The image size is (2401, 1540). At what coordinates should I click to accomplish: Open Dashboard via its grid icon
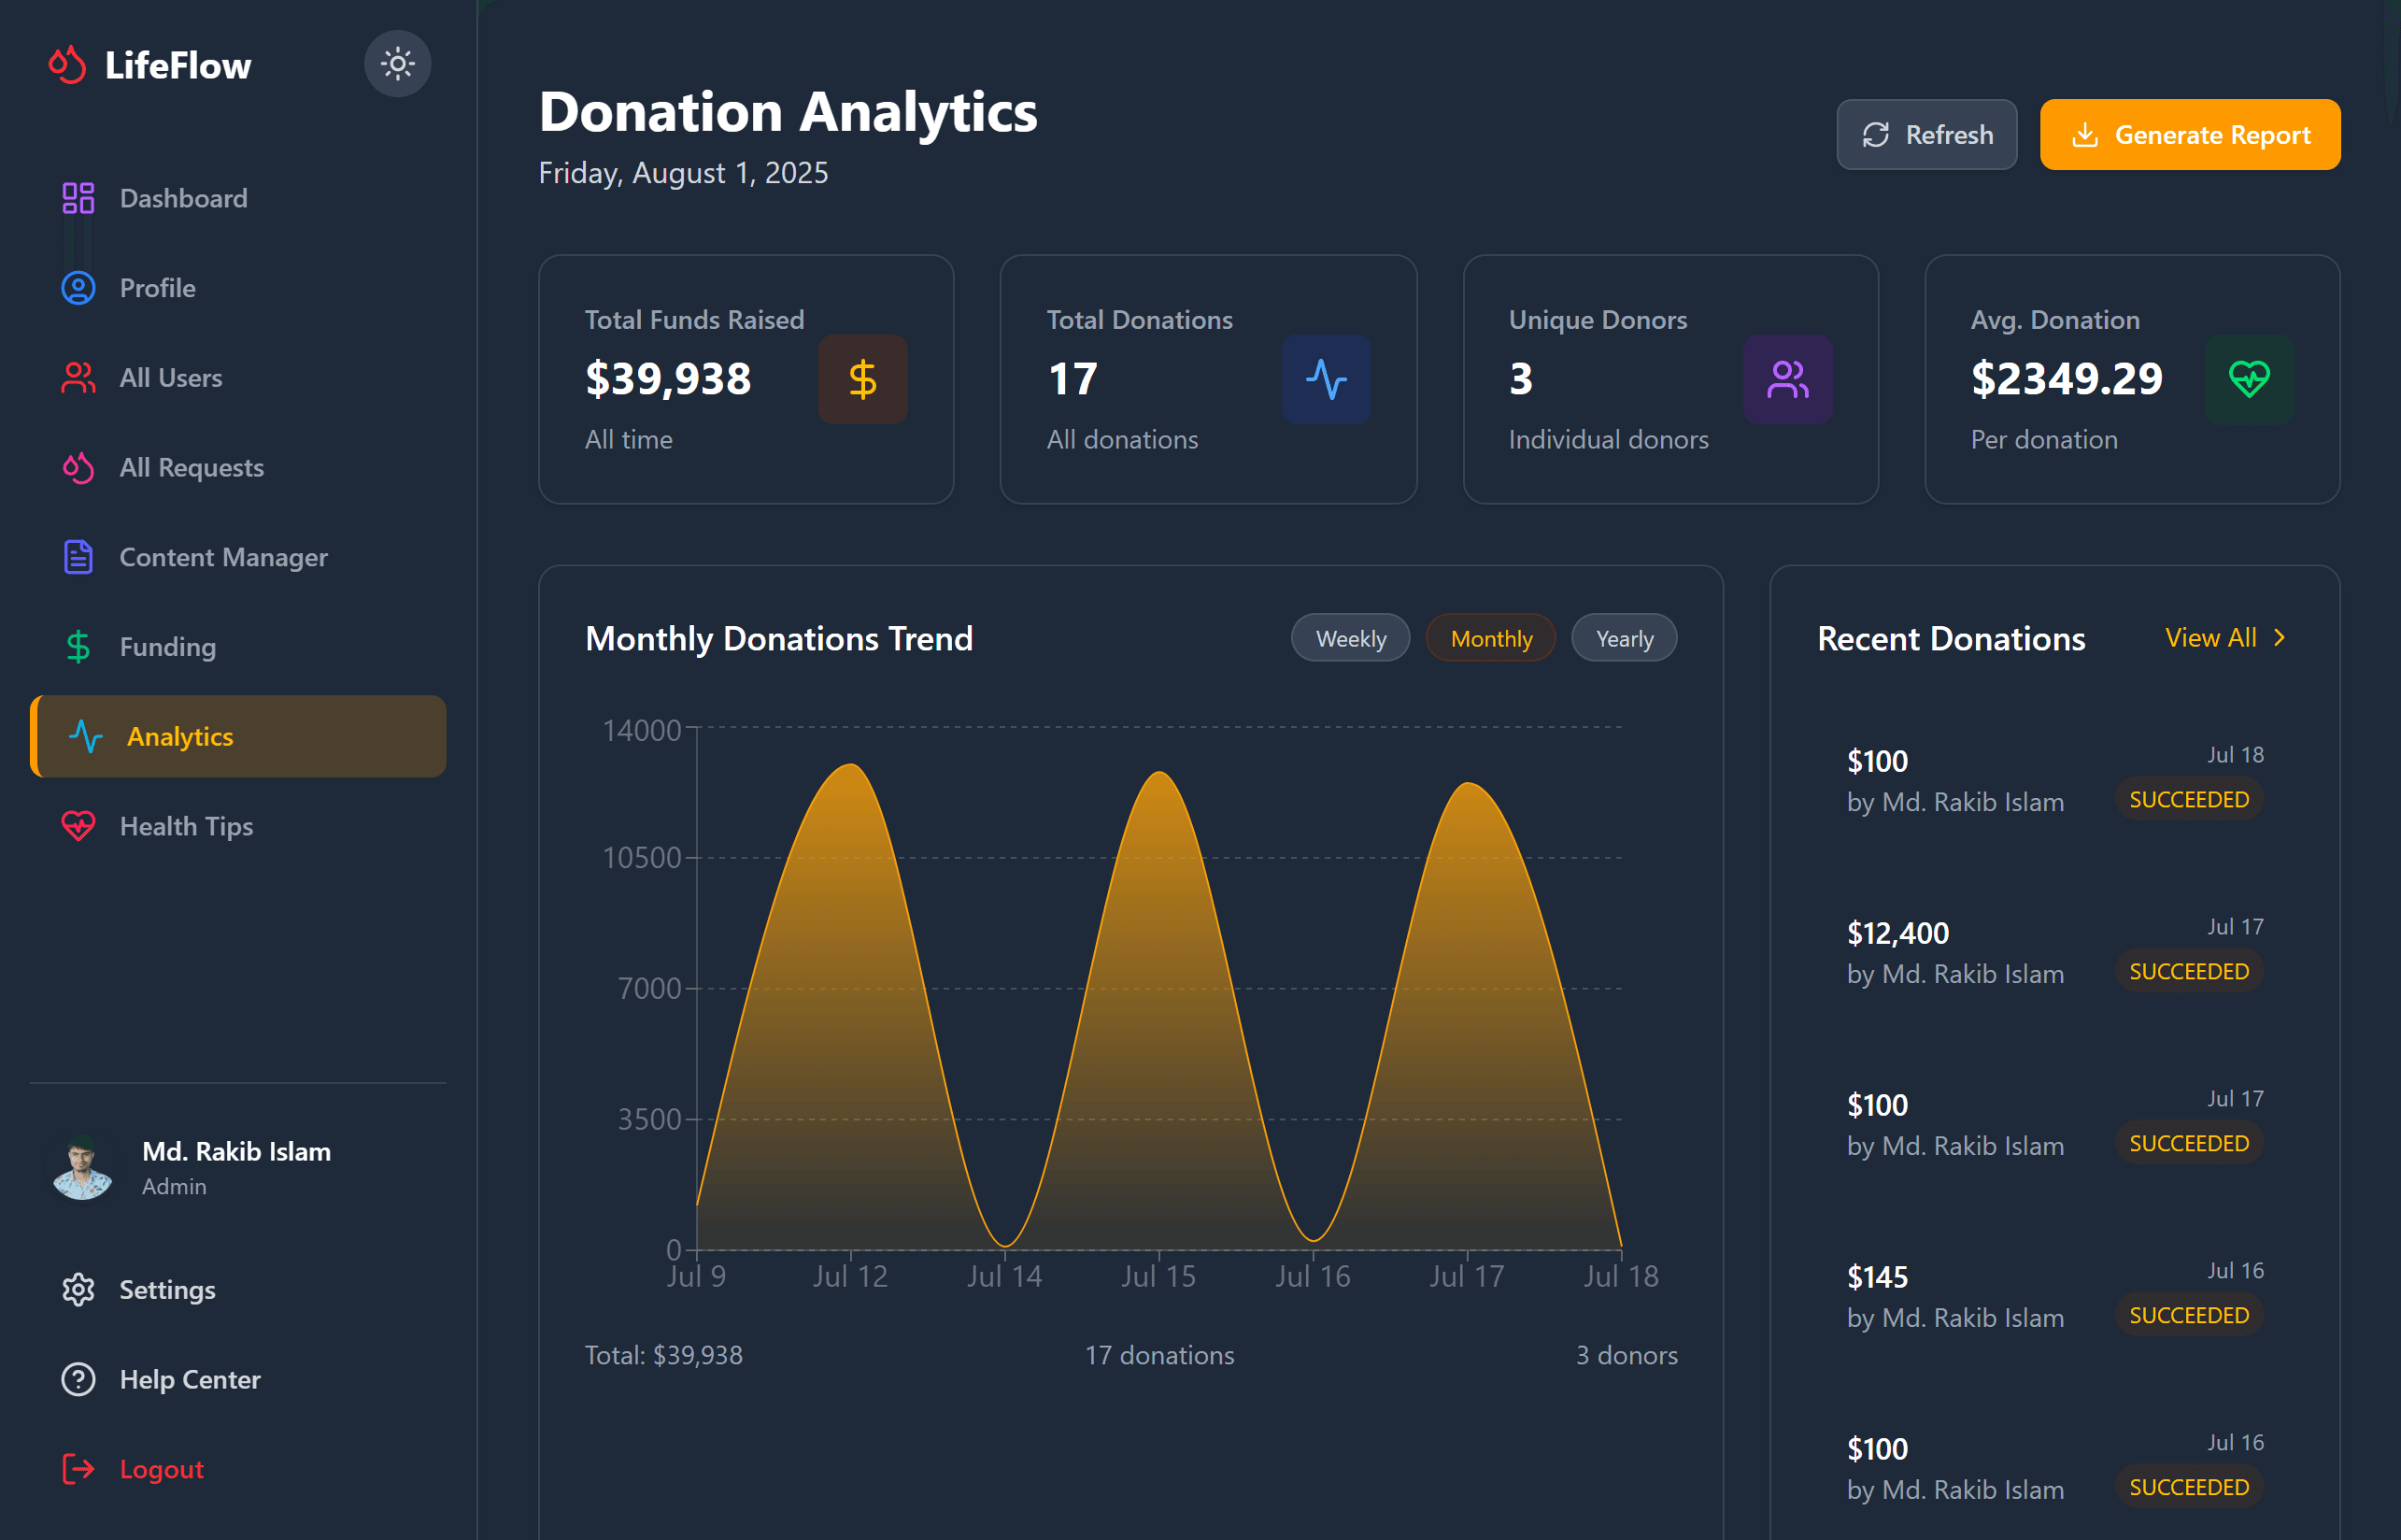click(x=78, y=198)
